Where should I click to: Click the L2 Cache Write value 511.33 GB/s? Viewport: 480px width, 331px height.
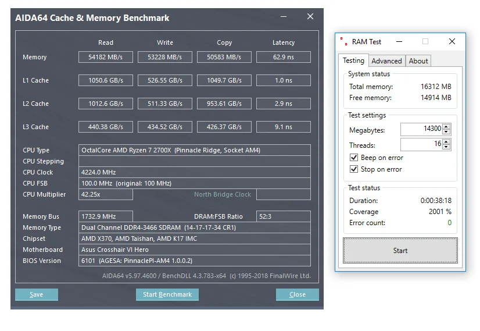pyautogui.click(x=165, y=104)
